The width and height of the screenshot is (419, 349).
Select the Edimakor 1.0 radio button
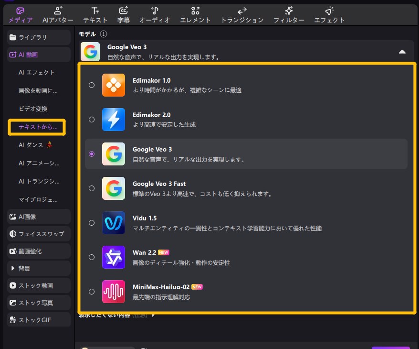[x=92, y=85]
